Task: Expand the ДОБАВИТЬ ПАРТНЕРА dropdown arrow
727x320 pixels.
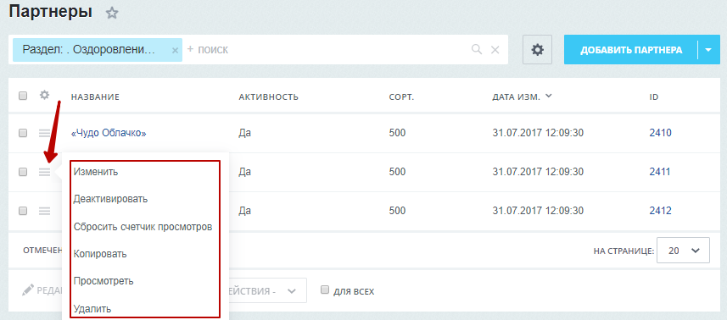Action: pyautogui.click(x=708, y=49)
